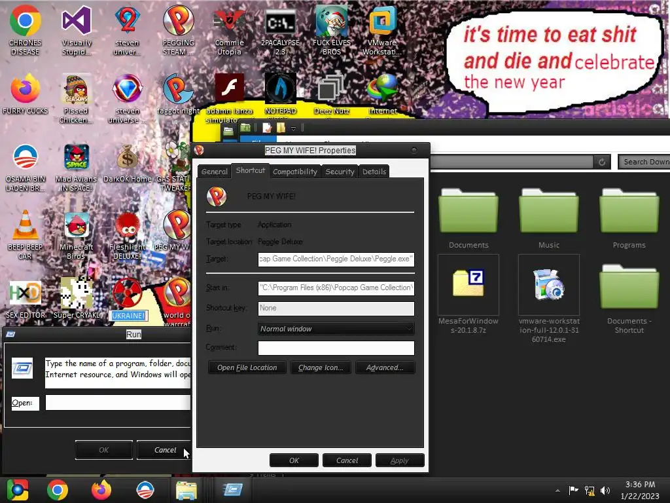Click Cancel in the Run dialog
This screenshot has width=670, height=503.
165,450
